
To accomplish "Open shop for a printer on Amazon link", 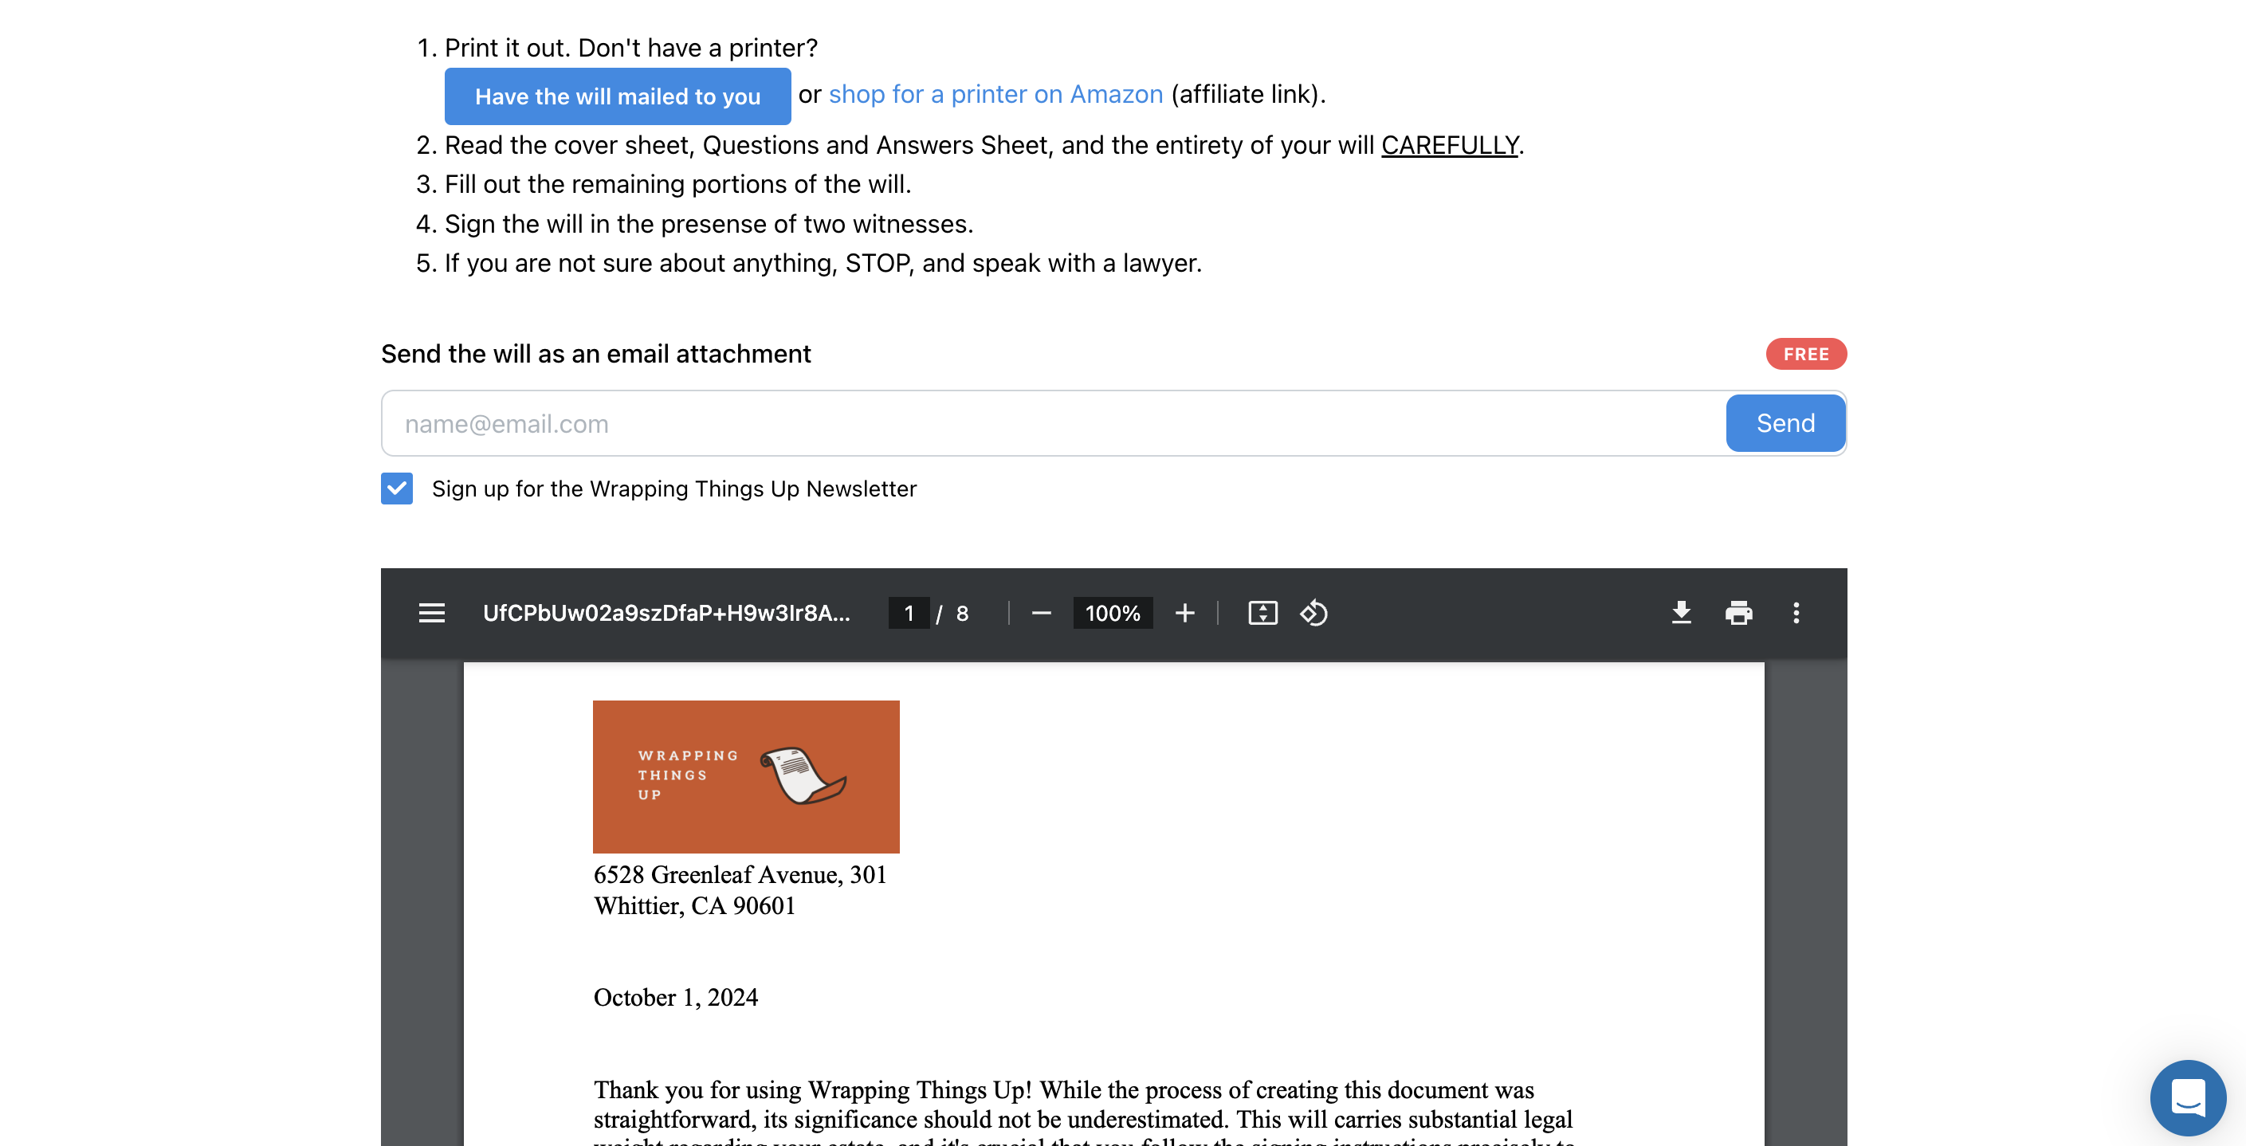I will (995, 94).
